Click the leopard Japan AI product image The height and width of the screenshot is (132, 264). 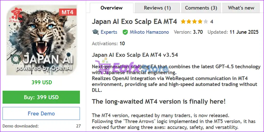point(42,40)
